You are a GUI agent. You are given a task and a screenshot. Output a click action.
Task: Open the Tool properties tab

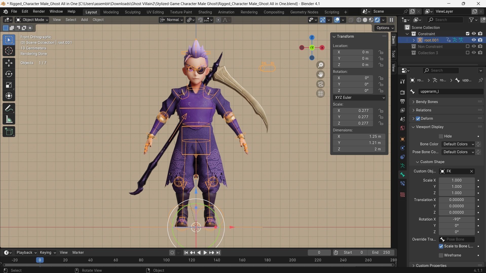[x=402, y=81]
